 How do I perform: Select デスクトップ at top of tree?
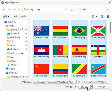[10, 22]
